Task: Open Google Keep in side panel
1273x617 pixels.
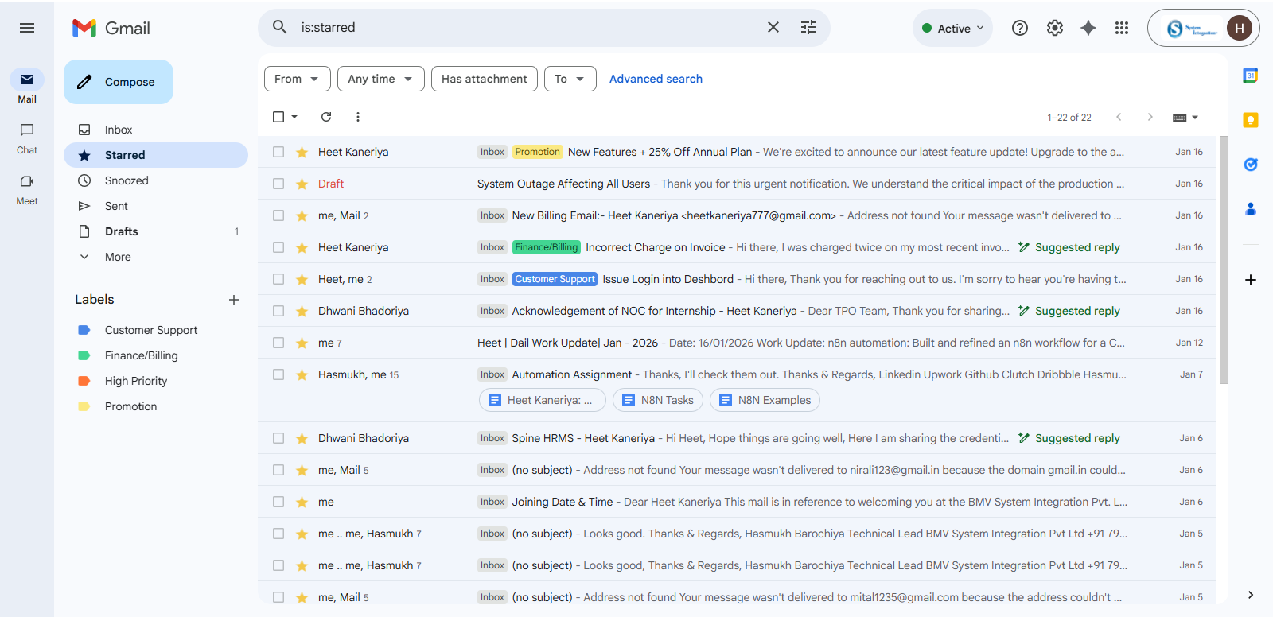Action: [x=1250, y=120]
